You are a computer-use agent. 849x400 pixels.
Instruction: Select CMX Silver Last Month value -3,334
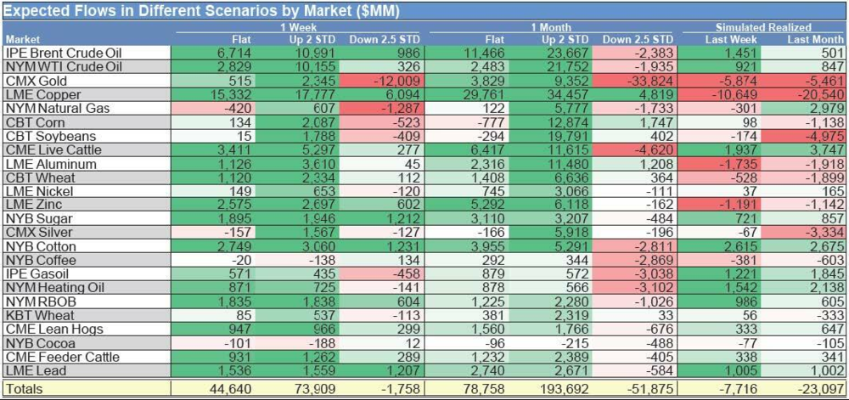[824, 232]
